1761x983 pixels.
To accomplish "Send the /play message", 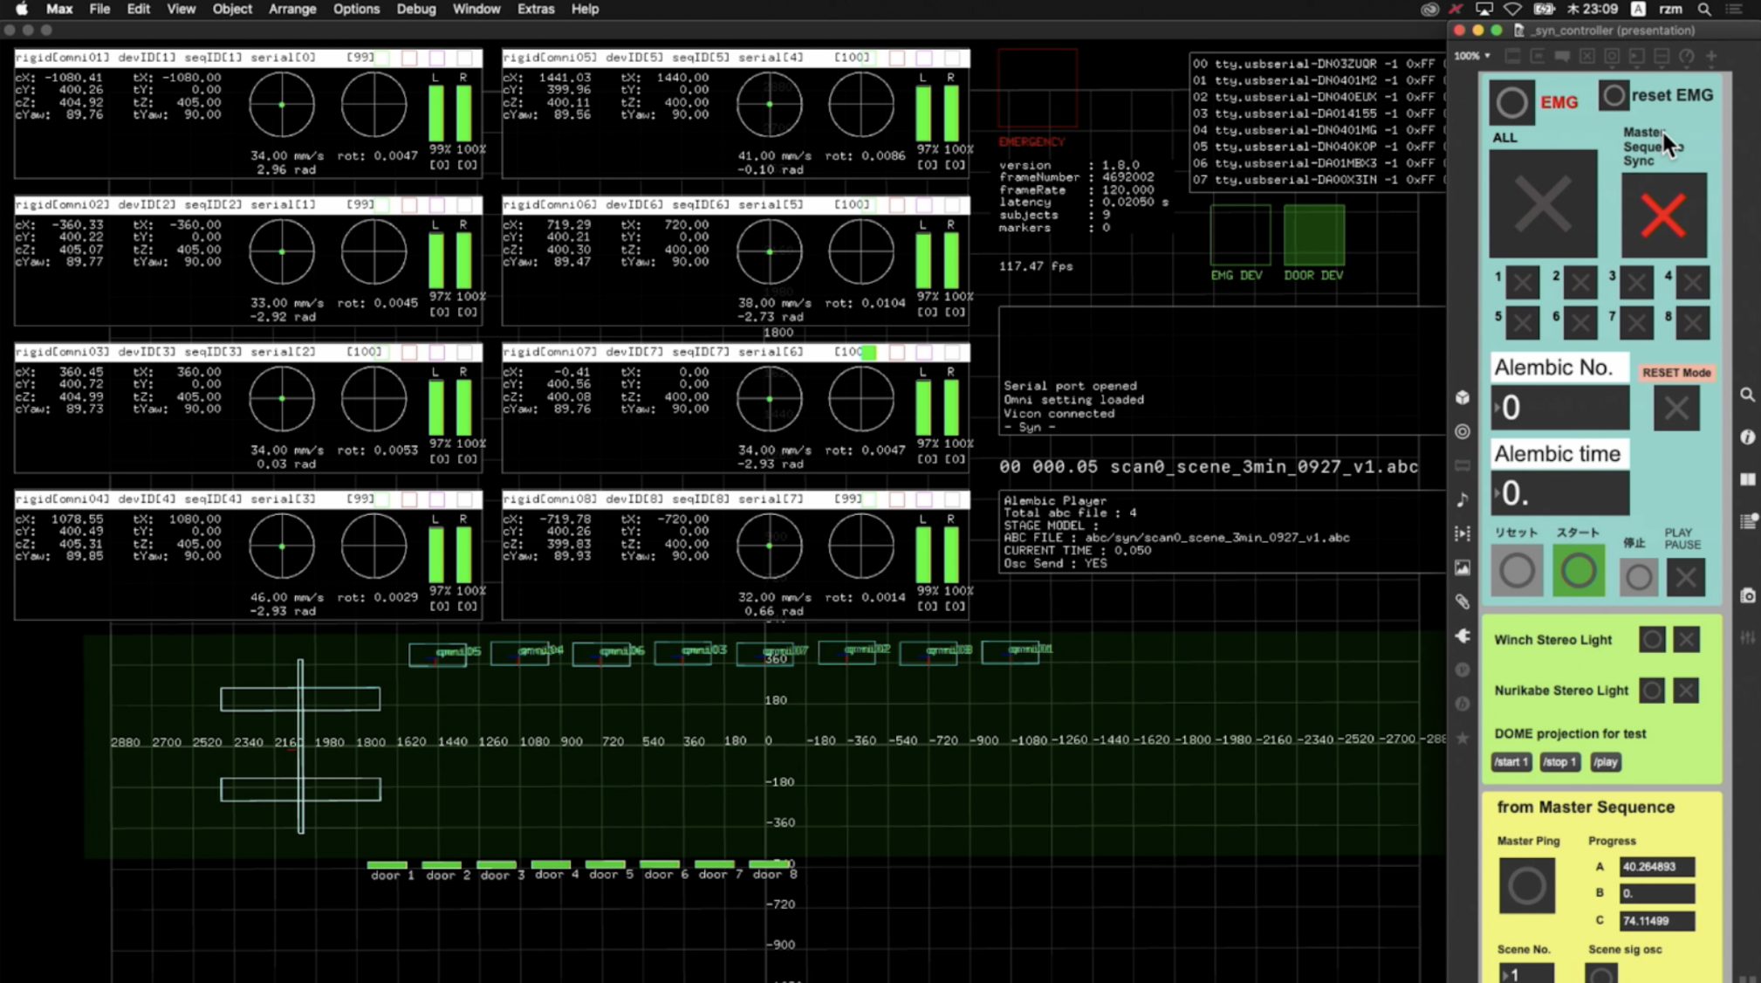I will pos(1606,762).
